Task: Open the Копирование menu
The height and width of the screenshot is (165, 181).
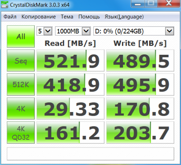Action: [39, 17]
